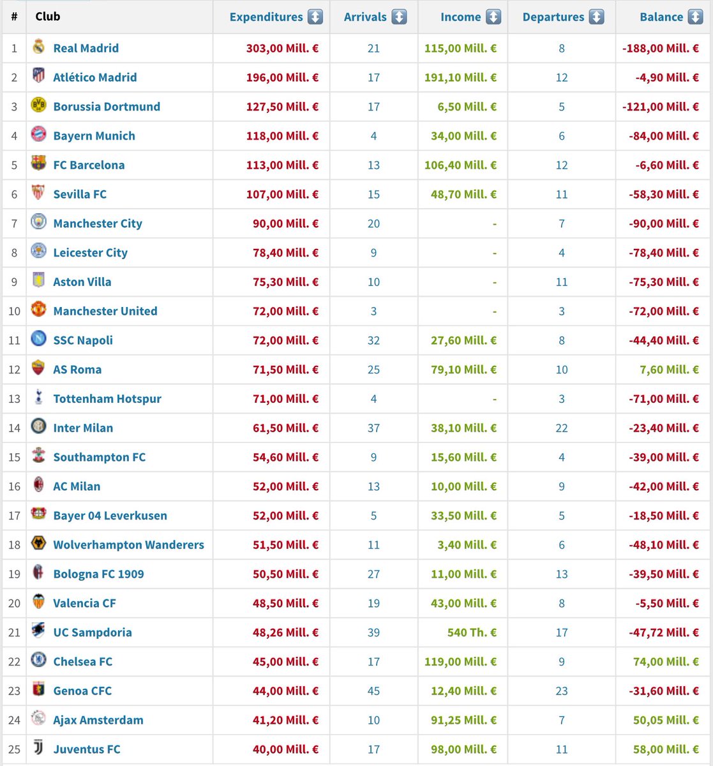Open the Juventus FC club link

pyautogui.click(x=87, y=749)
